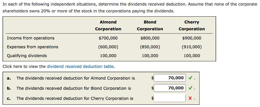Click the question text for Almond Corporation deduction
260x107 pixels.
coord(76,78)
